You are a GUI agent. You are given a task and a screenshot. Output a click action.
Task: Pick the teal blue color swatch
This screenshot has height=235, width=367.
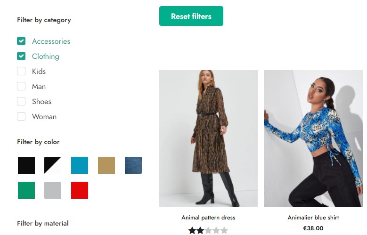(x=80, y=165)
